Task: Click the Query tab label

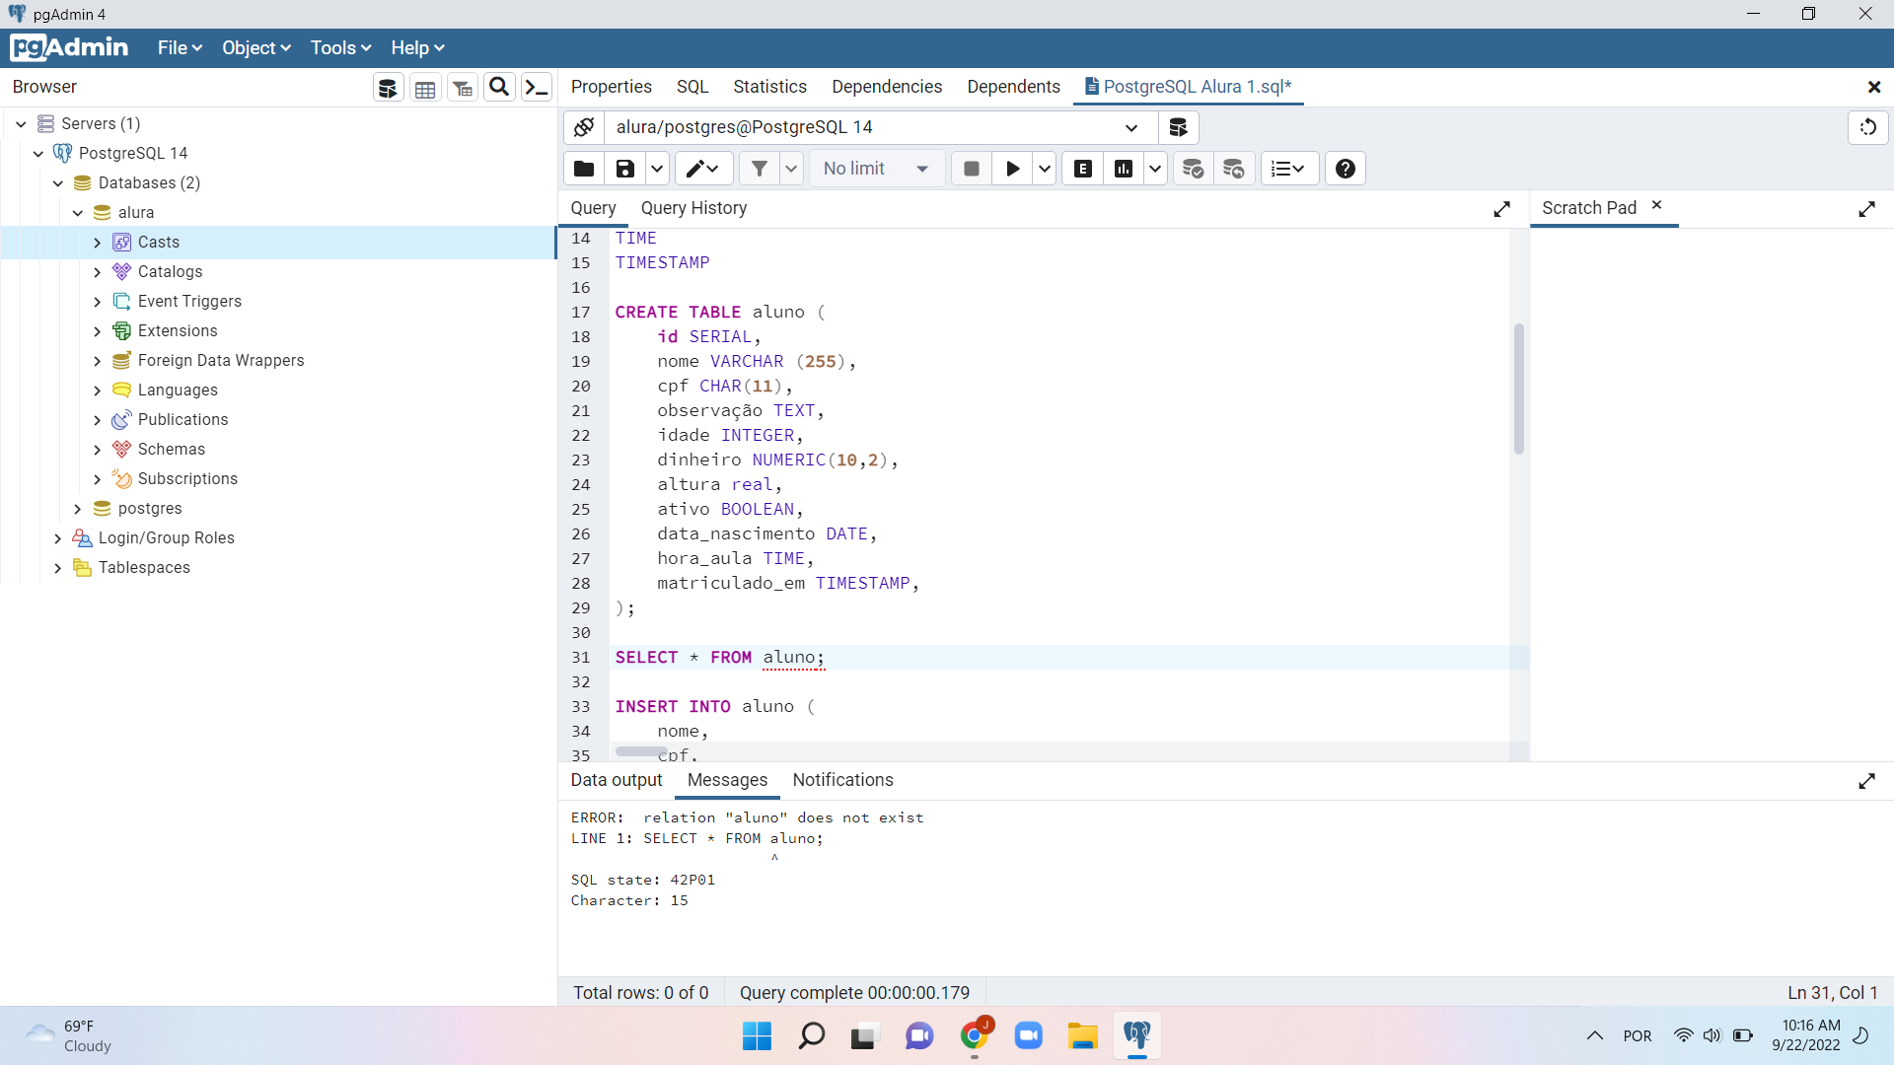Action: pyautogui.click(x=593, y=208)
